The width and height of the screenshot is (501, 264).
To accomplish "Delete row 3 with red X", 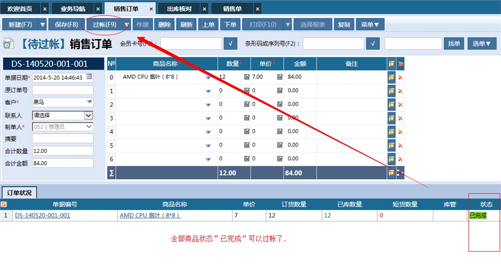I will click(x=400, y=119).
